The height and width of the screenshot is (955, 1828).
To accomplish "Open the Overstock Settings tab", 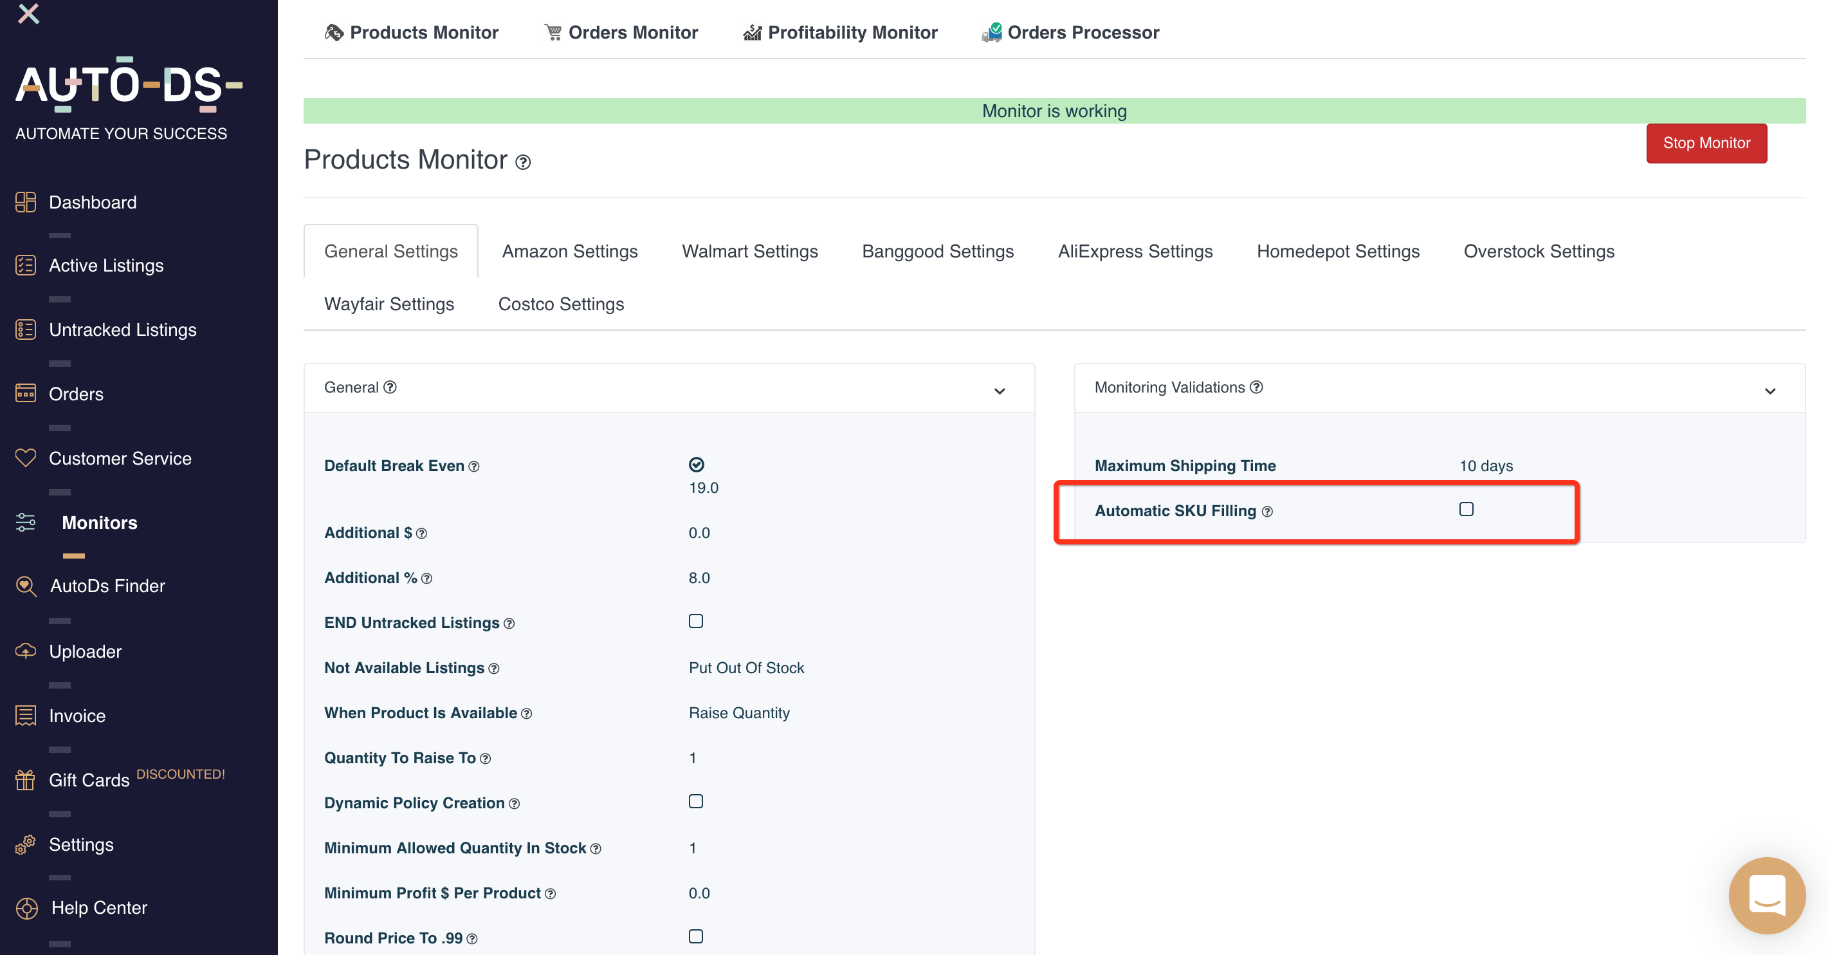I will coord(1539,250).
